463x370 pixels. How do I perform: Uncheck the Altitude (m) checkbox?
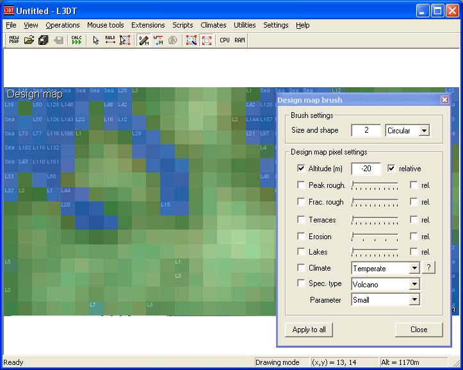pos(302,169)
